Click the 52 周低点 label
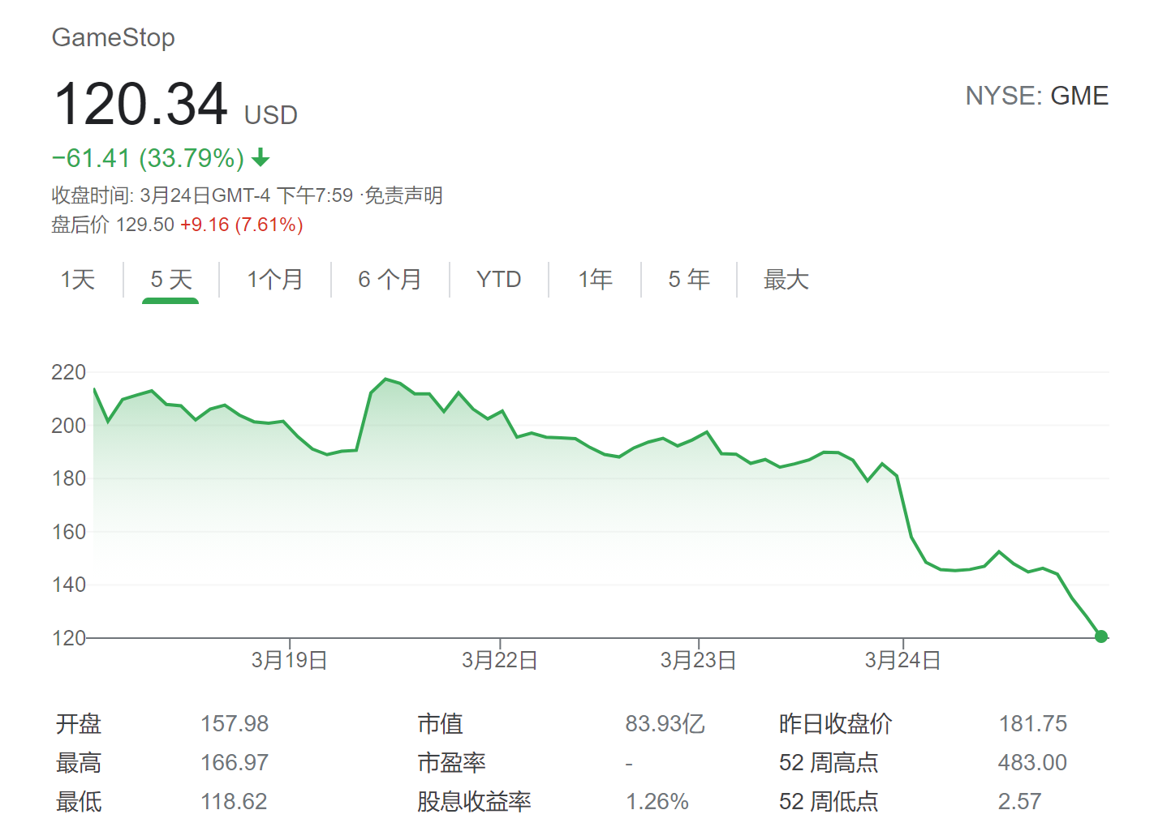This screenshot has width=1154, height=840. 829,801
